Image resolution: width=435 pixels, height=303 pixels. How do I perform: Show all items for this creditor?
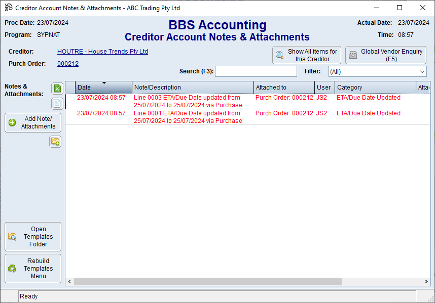tap(306, 55)
